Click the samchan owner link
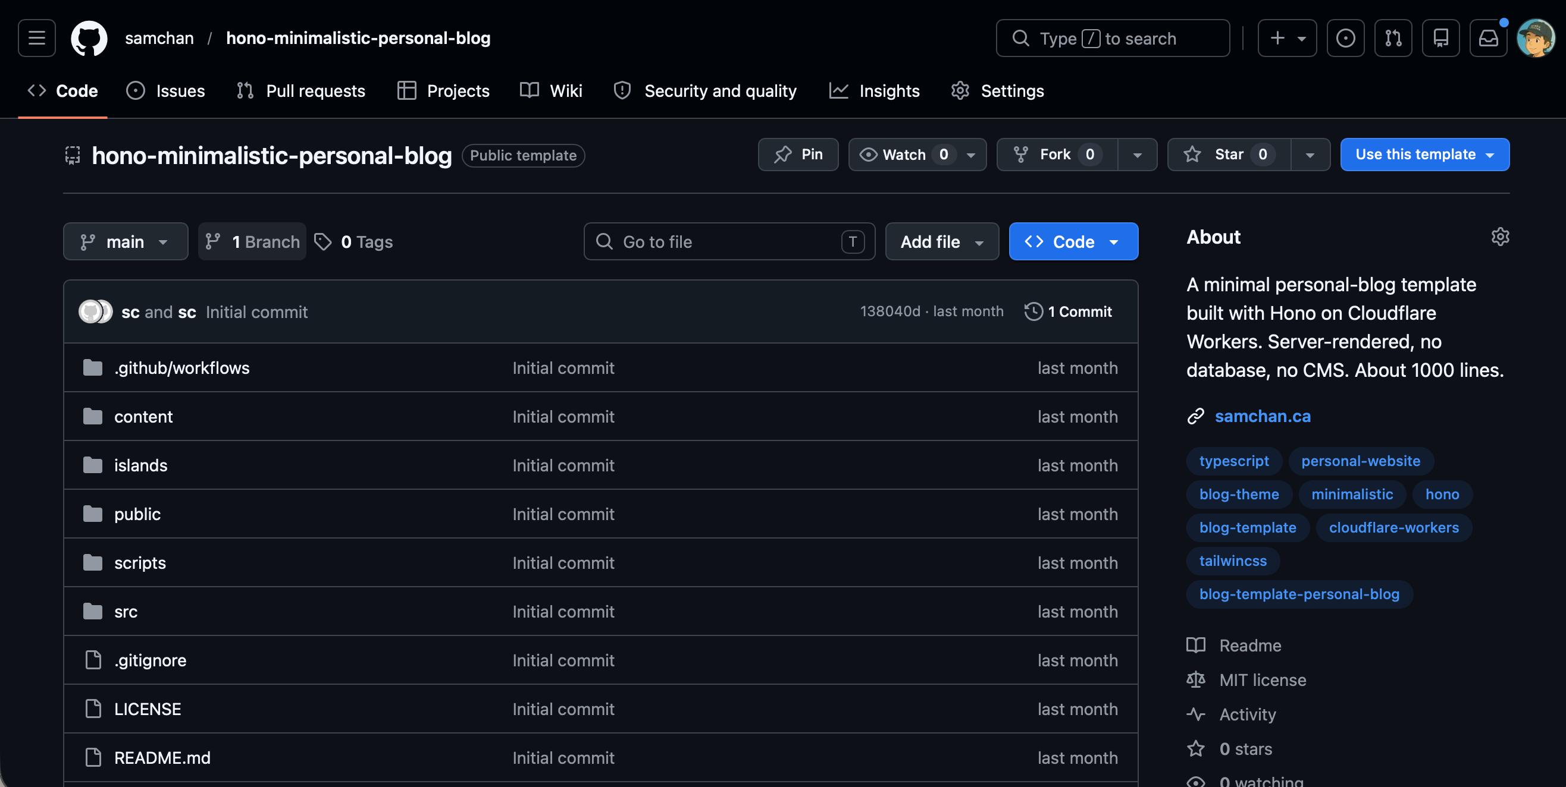 tap(159, 37)
